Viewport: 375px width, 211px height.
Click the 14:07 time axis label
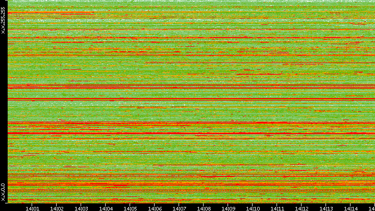pos(179,209)
